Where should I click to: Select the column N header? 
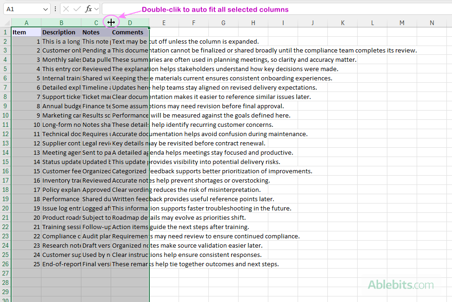tap(431, 22)
